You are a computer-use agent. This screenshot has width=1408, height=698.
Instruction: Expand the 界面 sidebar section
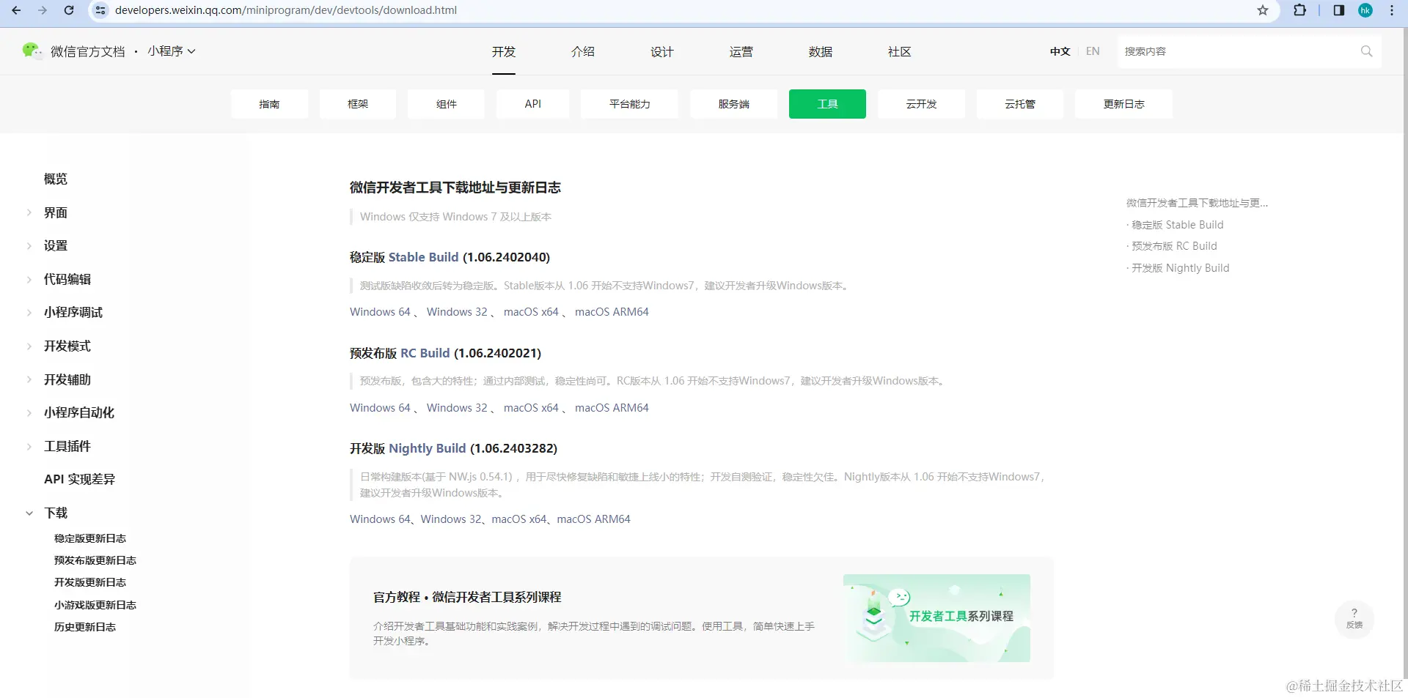pos(29,212)
